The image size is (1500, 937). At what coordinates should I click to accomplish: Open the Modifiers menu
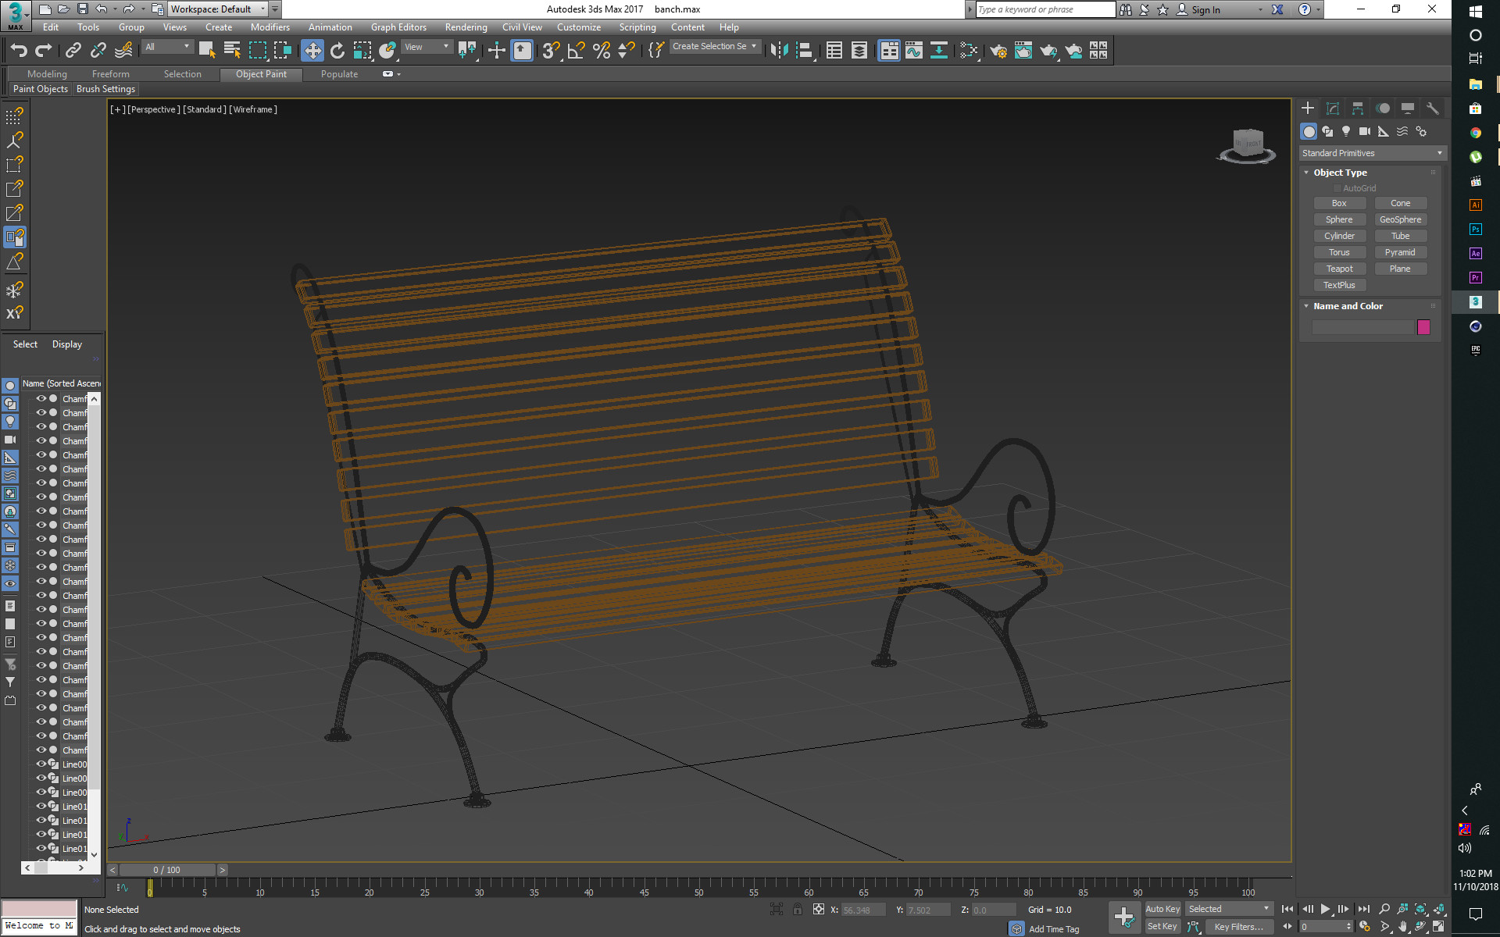click(270, 27)
